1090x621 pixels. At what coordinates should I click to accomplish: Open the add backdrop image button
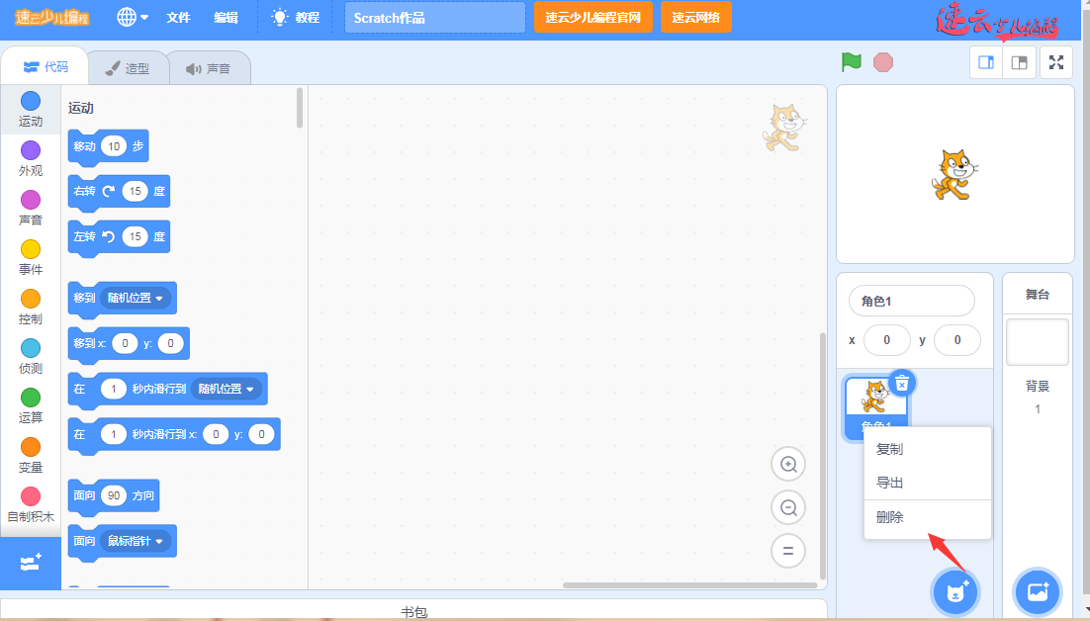click(x=1038, y=591)
